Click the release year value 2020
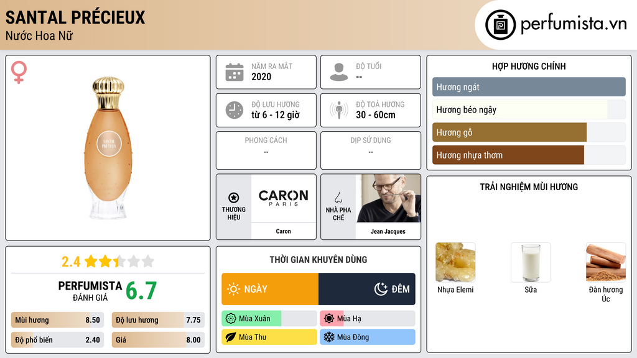The width and height of the screenshot is (637, 358). pyautogui.click(x=261, y=76)
